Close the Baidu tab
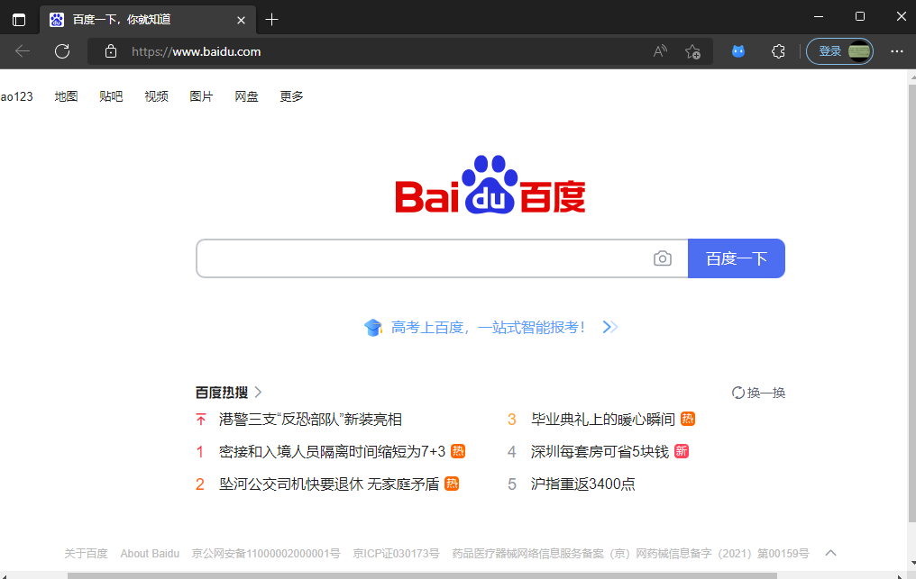916x579 pixels. pos(241,20)
